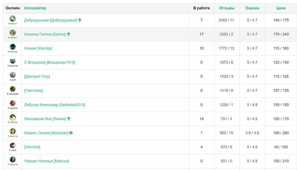The height and width of the screenshot is (170, 297).
Task: View reviews 585 / 15 of Коваль Оксана
Action: point(226,133)
